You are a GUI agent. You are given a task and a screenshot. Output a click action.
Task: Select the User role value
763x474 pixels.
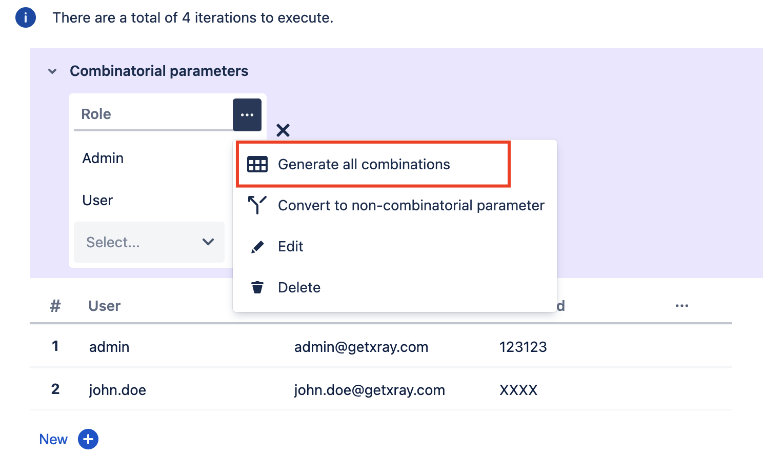point(97,200)
